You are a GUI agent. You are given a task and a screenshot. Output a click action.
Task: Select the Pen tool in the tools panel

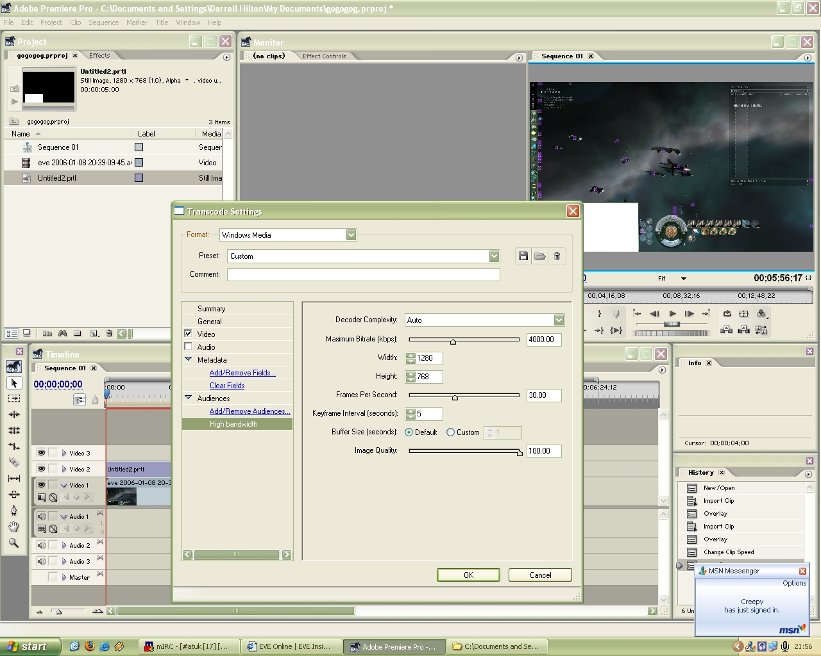(x=13, y=511)
